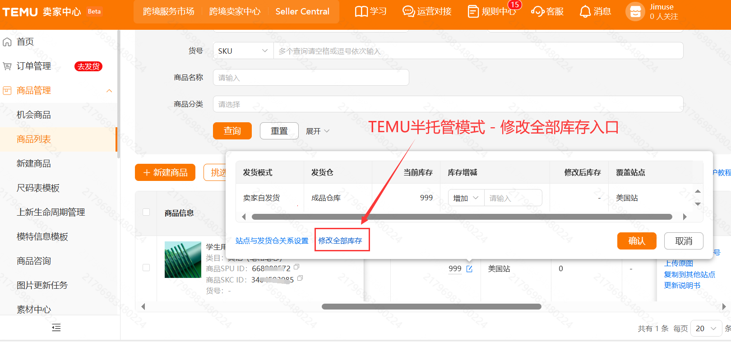Click the 订单管理 cart icon
This screenshot has width=731, height=342.
click(x=7, y=66)
